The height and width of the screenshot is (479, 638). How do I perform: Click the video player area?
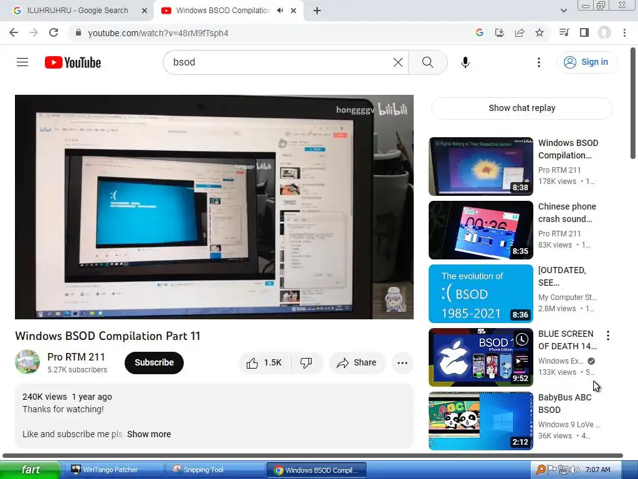(x=214, y=207)
